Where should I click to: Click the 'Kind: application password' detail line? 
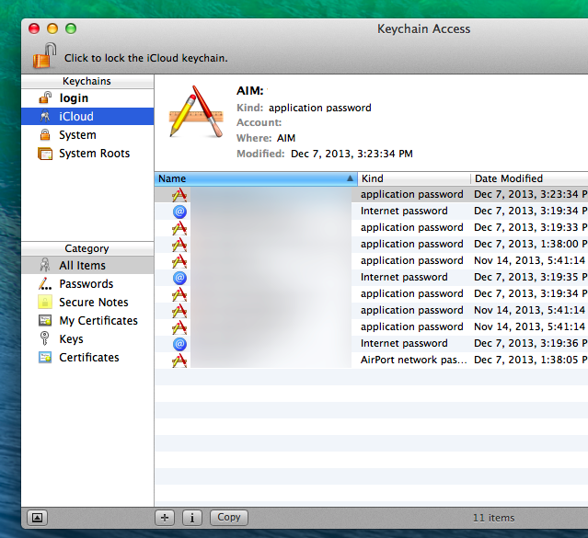[304, 108]
